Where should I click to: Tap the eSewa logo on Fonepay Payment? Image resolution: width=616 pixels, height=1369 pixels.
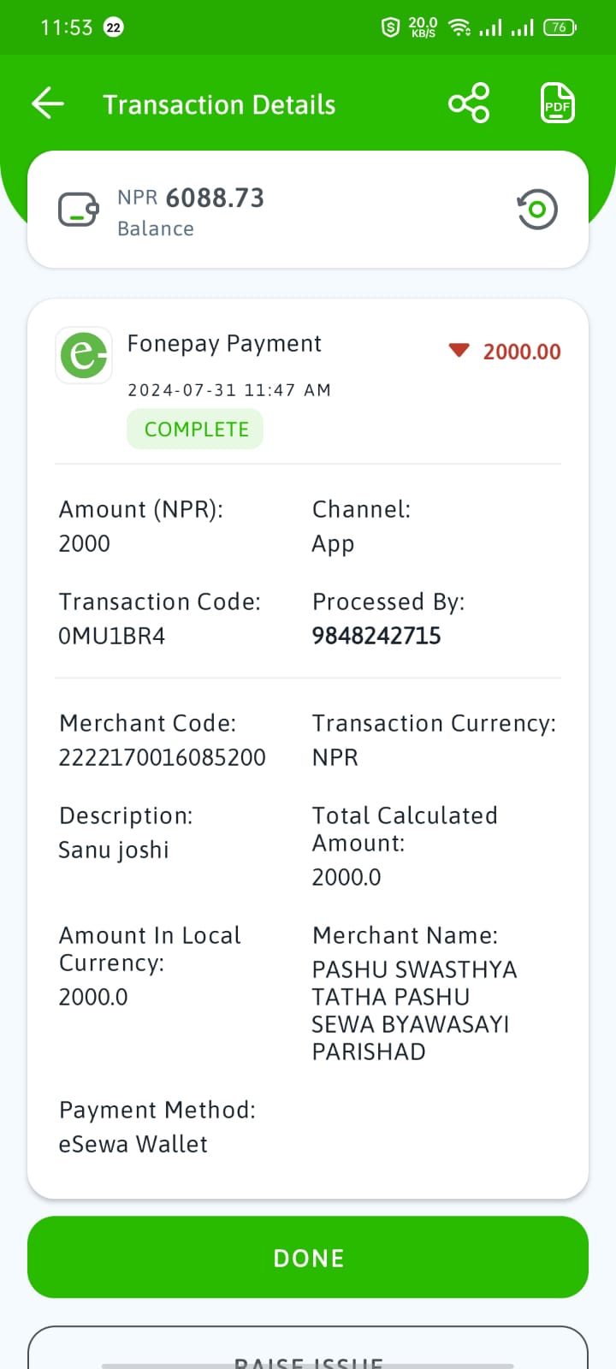click(84, 355)
